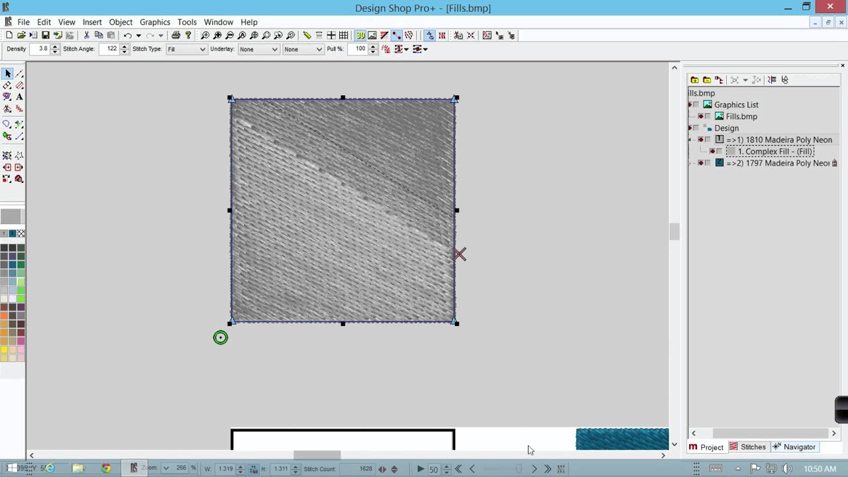Toggle visibility eye for Fills.bmp
Viewport: 848px width, 477px height.
coord(701,117)
